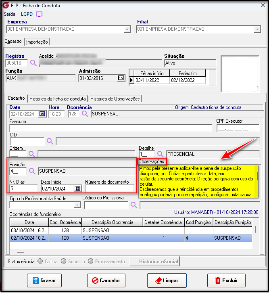This screenshot has height=293, width=269.
Task: Expand the Empresa dropdown
Action: (x=127, y=29)
